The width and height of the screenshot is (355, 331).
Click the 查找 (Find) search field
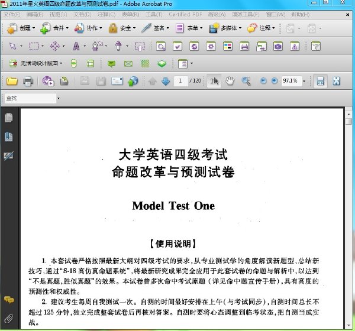pos(31,98)
